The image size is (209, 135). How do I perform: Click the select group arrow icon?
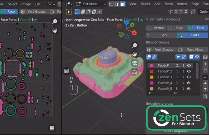tap(178, 57)
